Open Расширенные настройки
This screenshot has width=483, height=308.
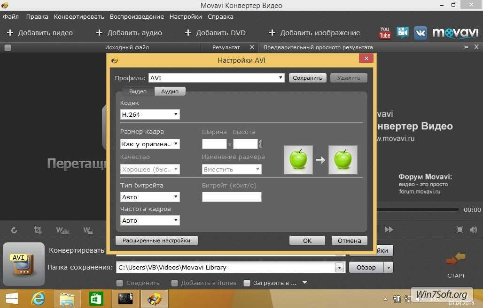point(156,240)
